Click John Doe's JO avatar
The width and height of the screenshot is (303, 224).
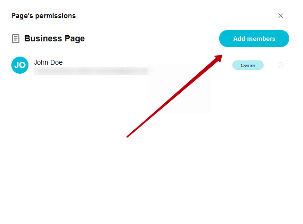[x=20, y=65]
